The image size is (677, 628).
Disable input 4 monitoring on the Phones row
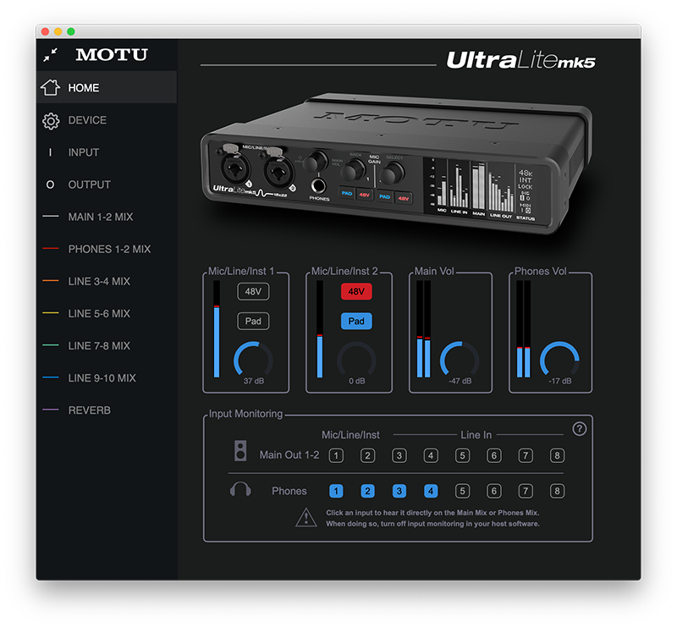point(430,490)
